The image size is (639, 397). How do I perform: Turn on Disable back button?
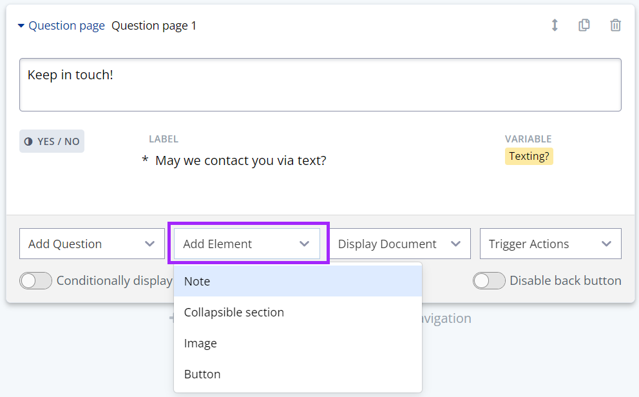click(x=489, y=280)
